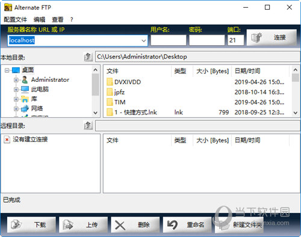Expand the server name dropdown arrow
301x237 pixels.
tap(144, 41)
